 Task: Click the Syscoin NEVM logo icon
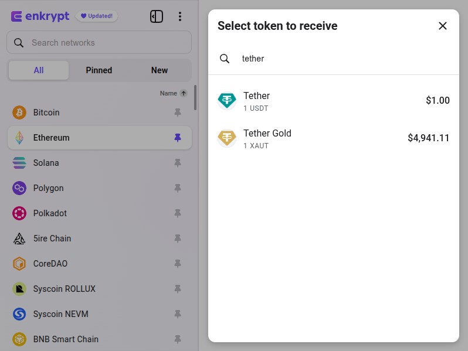click(19, 314)
